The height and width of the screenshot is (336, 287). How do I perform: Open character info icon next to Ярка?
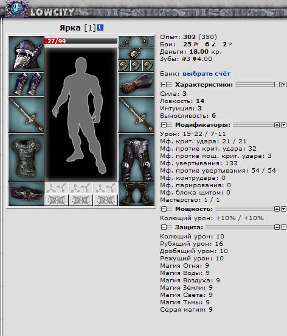[x=100, y=27]
